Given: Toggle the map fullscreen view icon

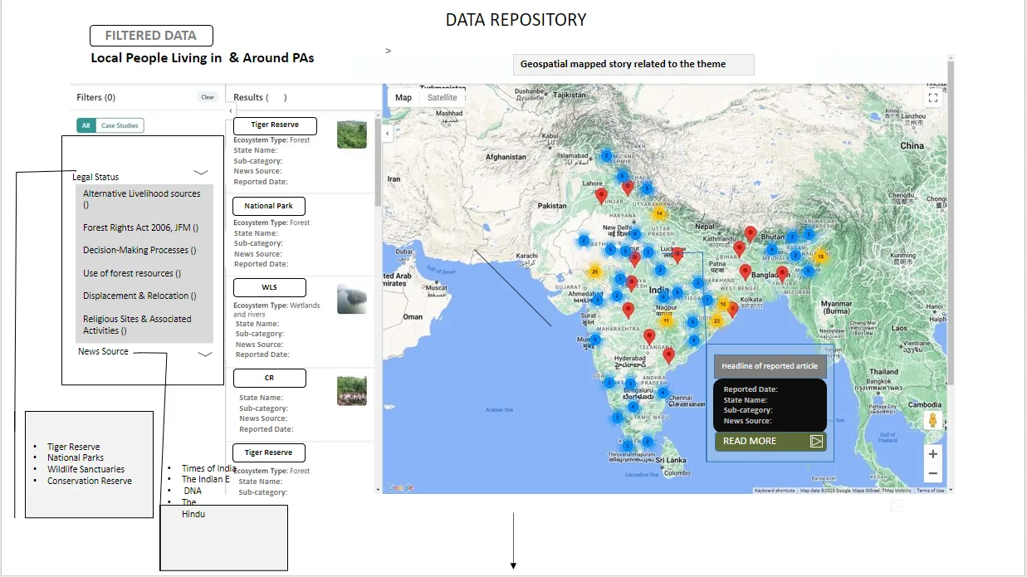Looking at the screenshot, I should tap(932, 98).
